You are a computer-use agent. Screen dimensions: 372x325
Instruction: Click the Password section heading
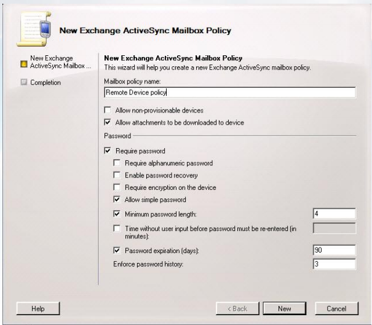pos(117,136)
